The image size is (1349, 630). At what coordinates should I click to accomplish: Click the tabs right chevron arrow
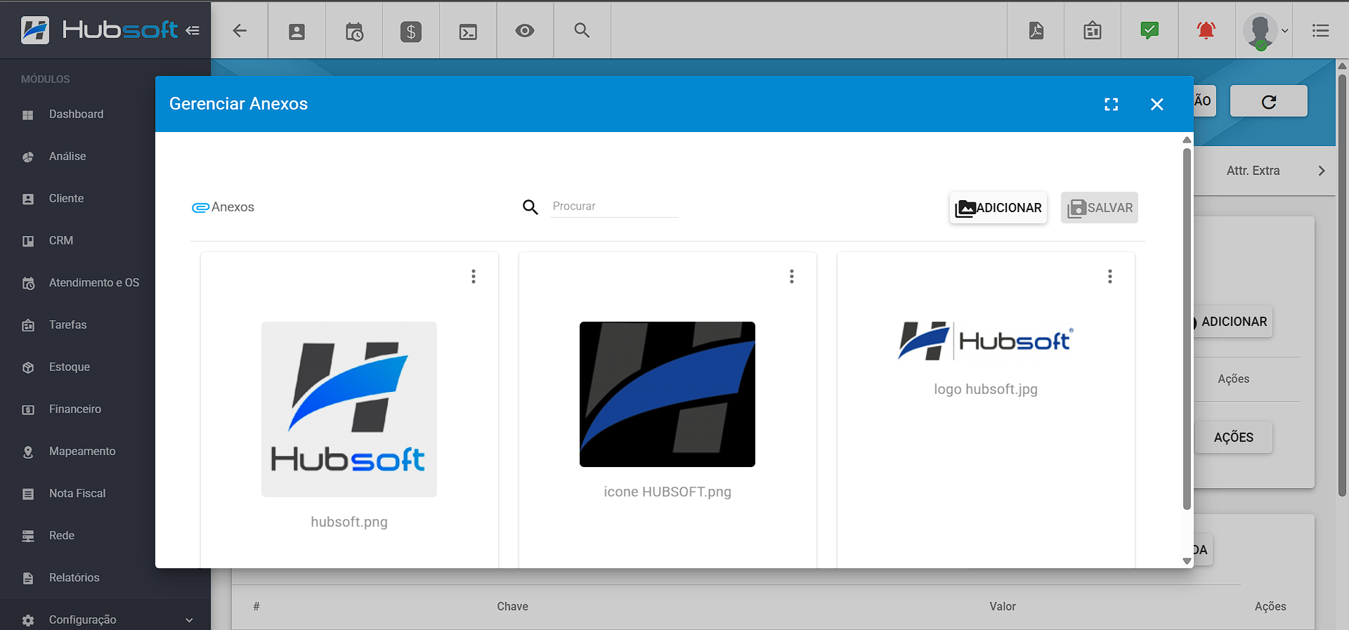1322,171
